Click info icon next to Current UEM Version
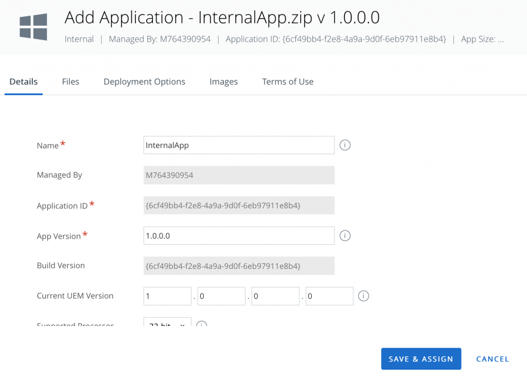Image resolution: width=527 pixels, height=381 pixels. [364, 296]
